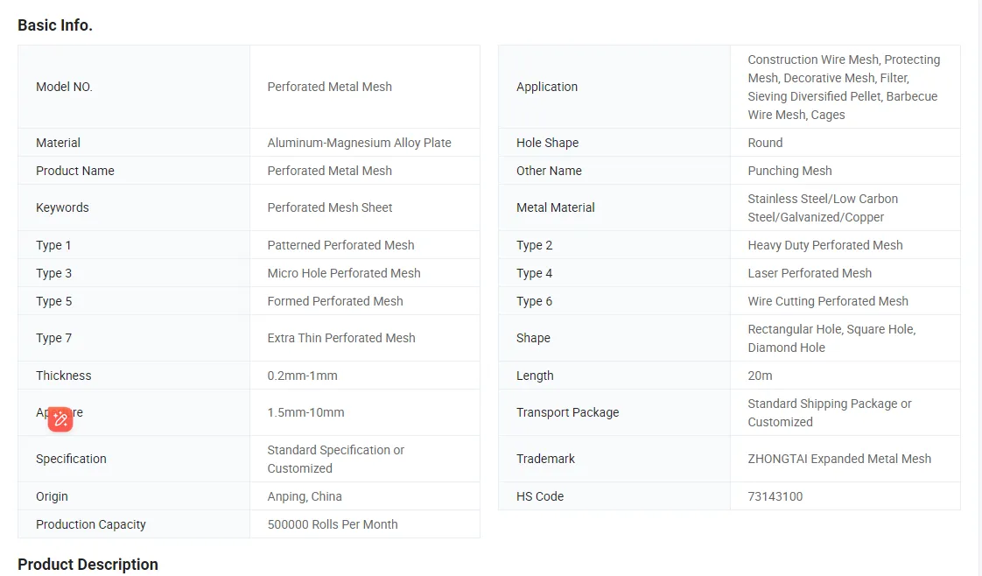Click the Hole Shape Round value

765,143
